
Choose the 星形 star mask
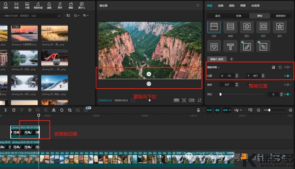280,27
